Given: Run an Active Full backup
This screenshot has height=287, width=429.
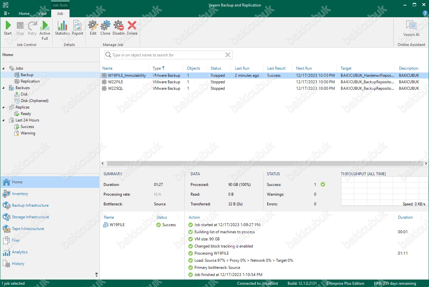Looking at the screenshot, I should (45, 30).
